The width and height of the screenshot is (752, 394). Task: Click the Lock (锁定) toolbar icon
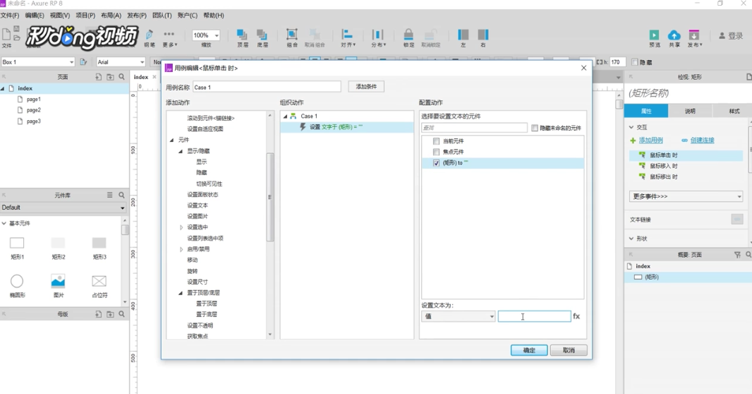pos(408,35)
